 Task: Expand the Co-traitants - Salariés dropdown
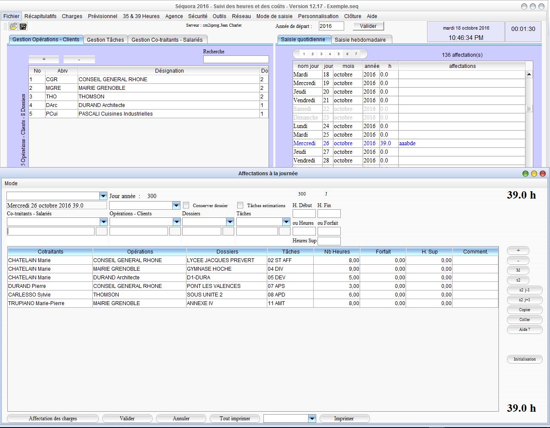[x=103, y=222]
